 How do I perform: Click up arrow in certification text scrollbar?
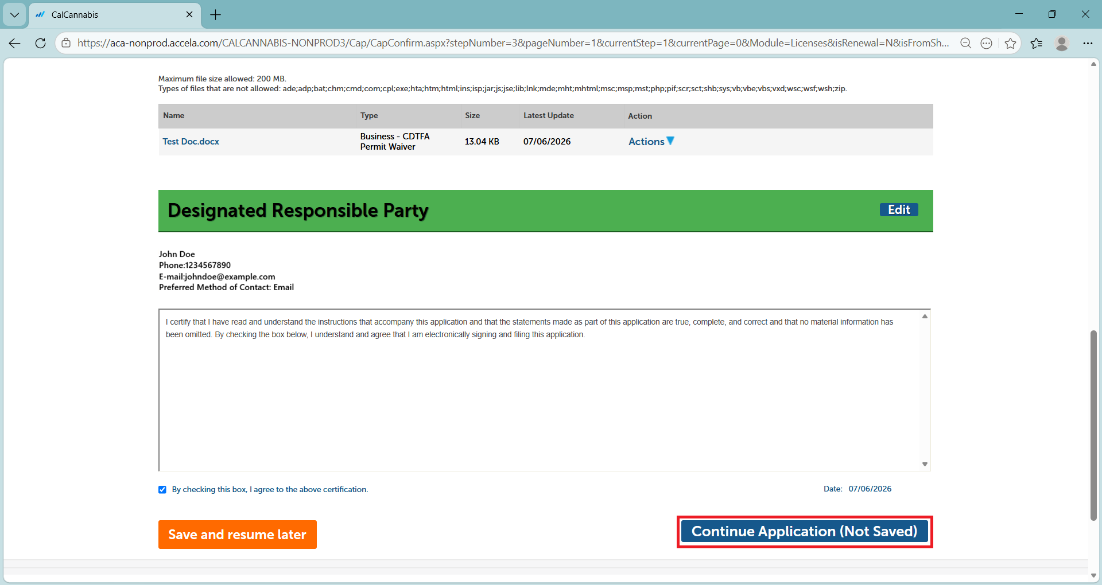pyautogui.click(x=925, y=317)
